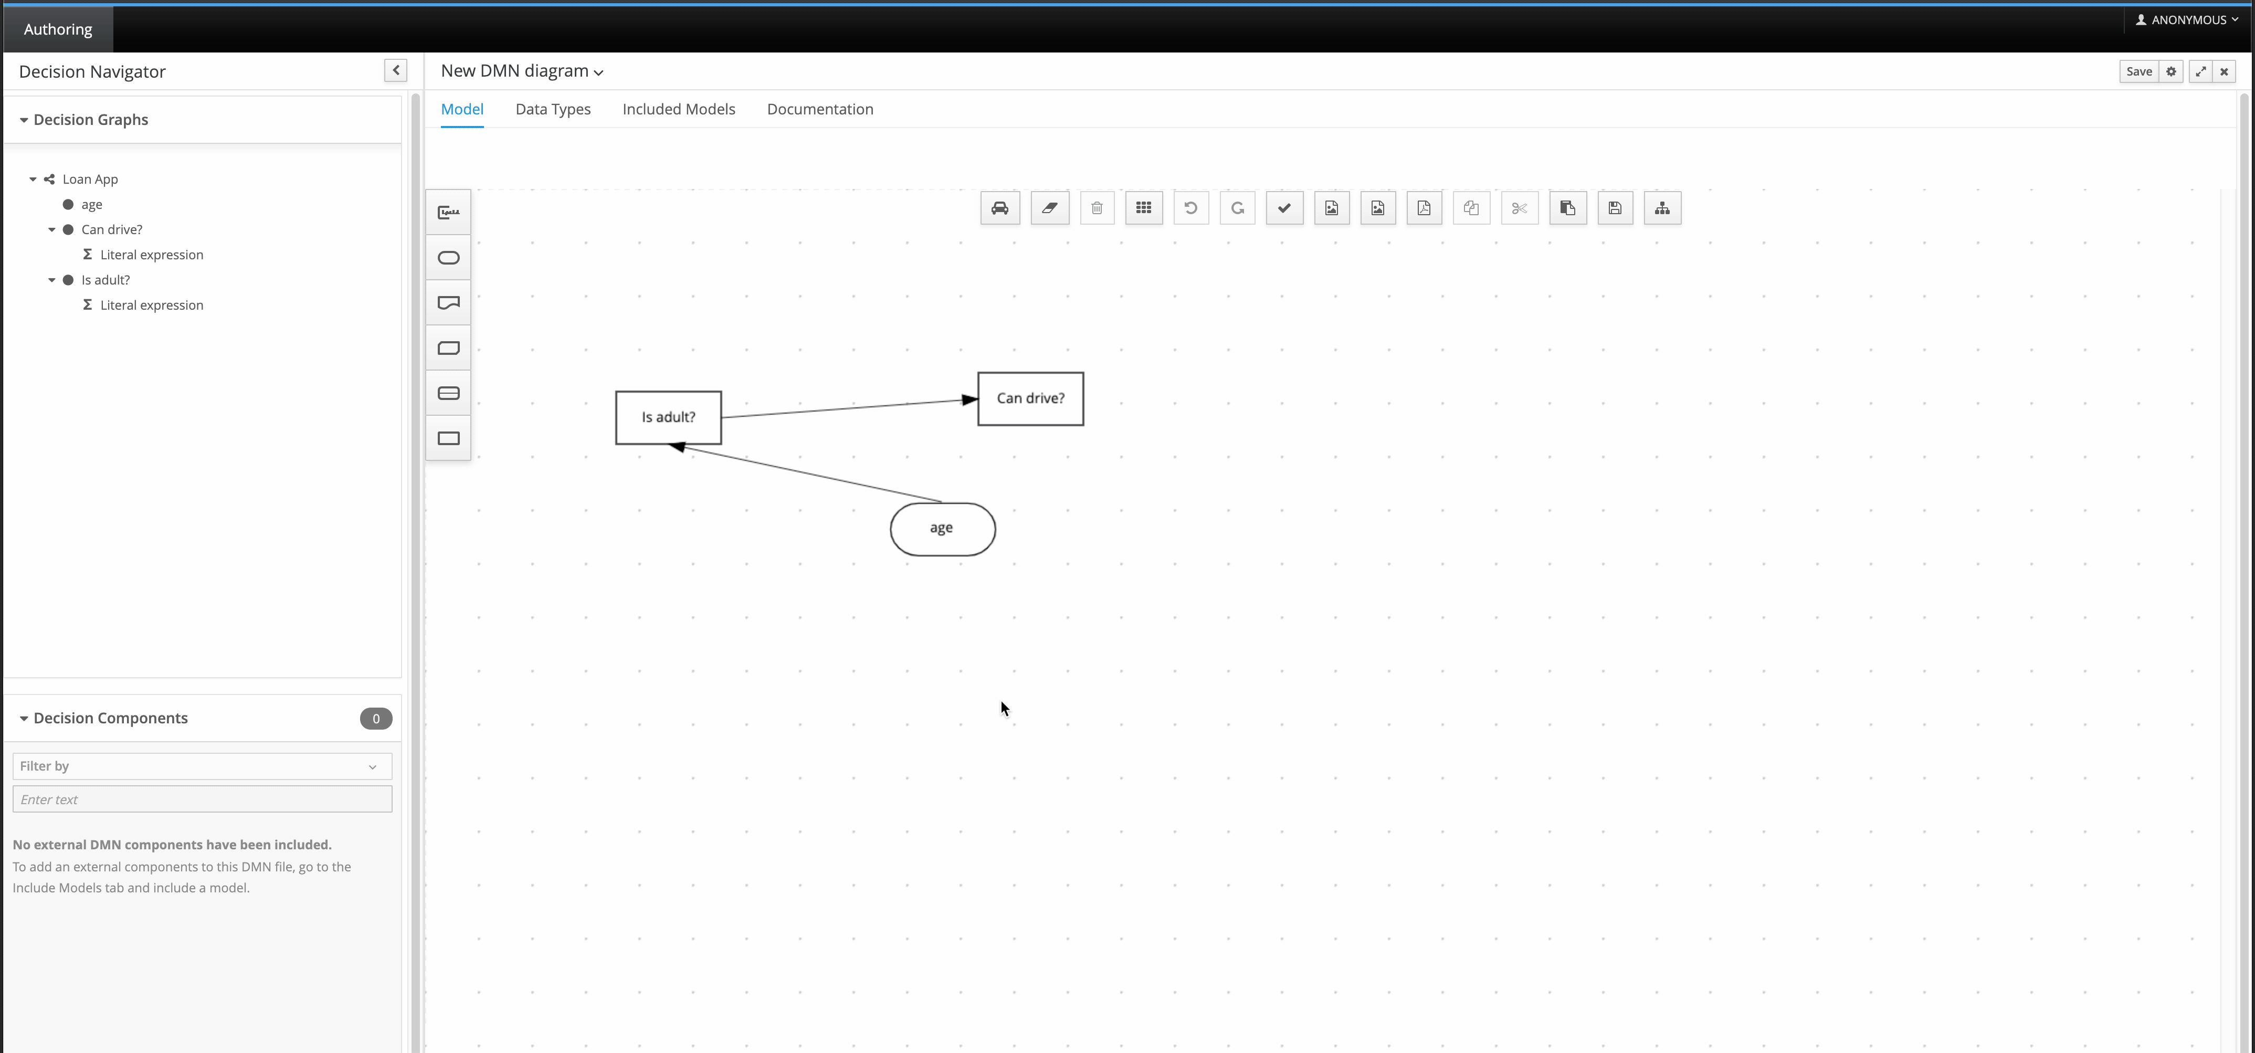The width and height of the screenshot is (2255, 1053).
Task: Switch to the Included Models tab
Action: click(x=678, y=109)
